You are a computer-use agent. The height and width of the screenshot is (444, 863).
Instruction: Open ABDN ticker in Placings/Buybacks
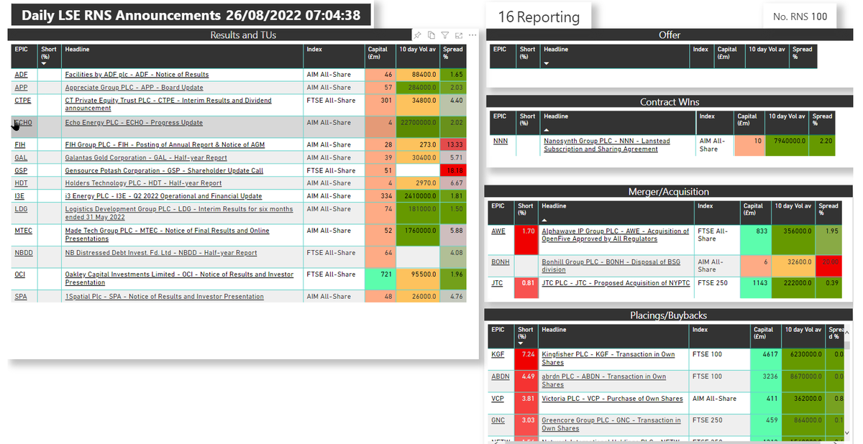tap(501, 376)
